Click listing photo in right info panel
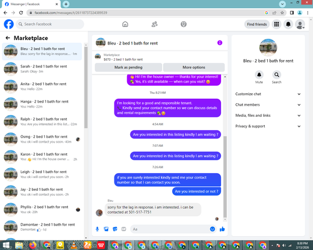The height and width of the screenshot is (250, 313). click(x=268, y=47)
